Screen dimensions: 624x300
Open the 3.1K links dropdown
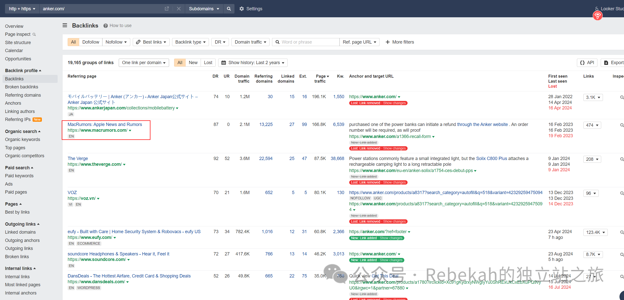[x=593, y=97]
